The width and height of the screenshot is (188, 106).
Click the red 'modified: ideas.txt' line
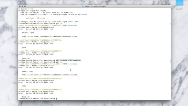click(35, 18)
